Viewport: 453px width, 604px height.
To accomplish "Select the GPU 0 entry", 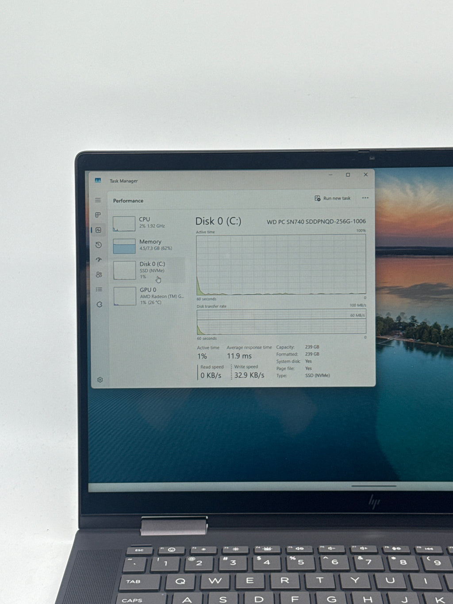I will tap(148, 296).
